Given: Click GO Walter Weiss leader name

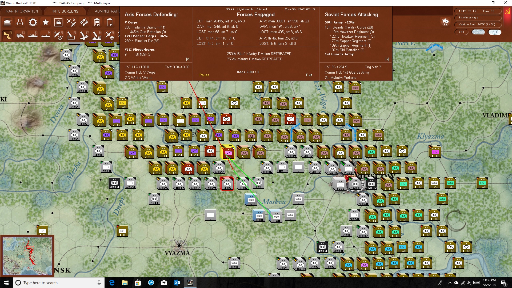Looking at the screenshot, I should point(138,78).
